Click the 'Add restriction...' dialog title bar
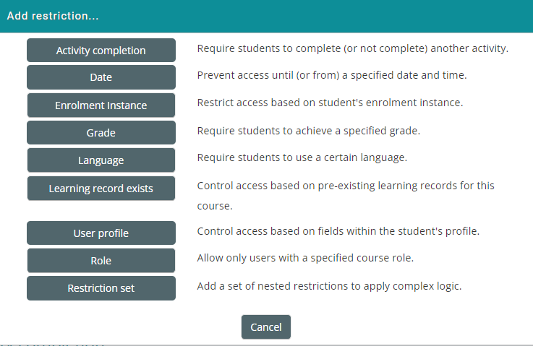 (266, 16)
